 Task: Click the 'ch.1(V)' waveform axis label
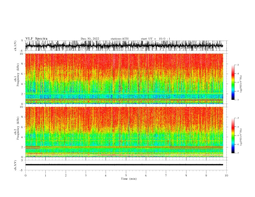coord(15,46)
